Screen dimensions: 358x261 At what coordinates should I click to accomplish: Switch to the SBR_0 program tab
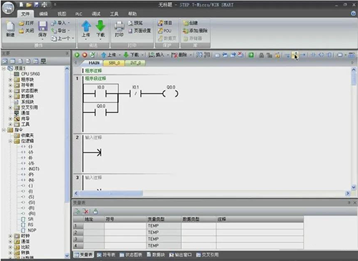point(114,63)
